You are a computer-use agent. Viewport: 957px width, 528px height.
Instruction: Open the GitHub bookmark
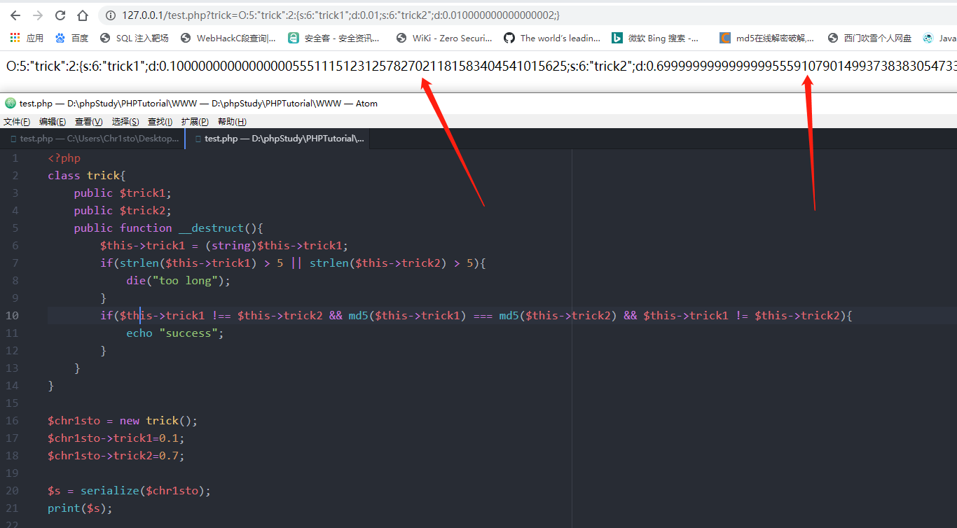coord(509,38)
